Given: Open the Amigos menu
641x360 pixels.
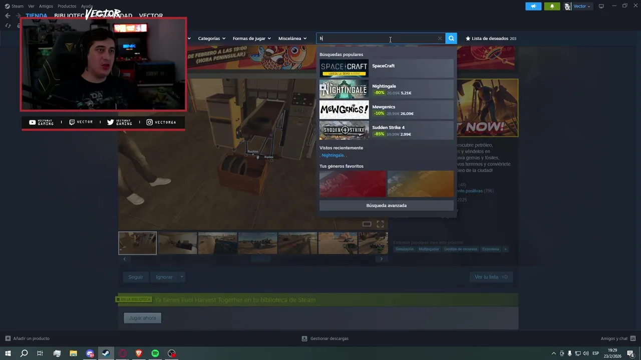Looking at the screenshot, I should [x=46, y=6].
